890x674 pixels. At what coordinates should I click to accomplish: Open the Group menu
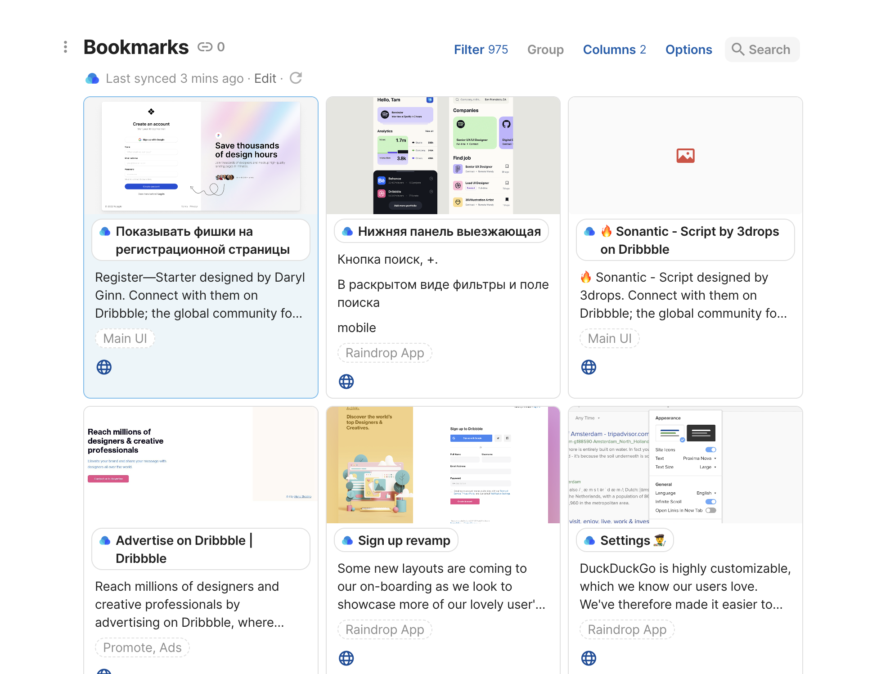coord(545,49)
